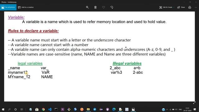Open Task View in taskbar

point(22,109)
